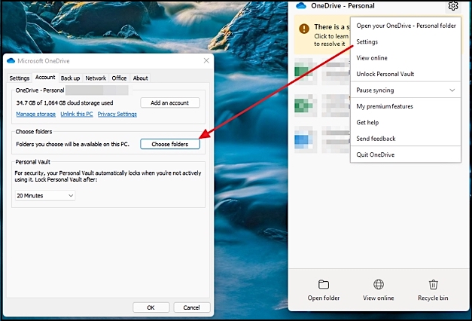Click the warning icon in yellow banner

[303, 29]
